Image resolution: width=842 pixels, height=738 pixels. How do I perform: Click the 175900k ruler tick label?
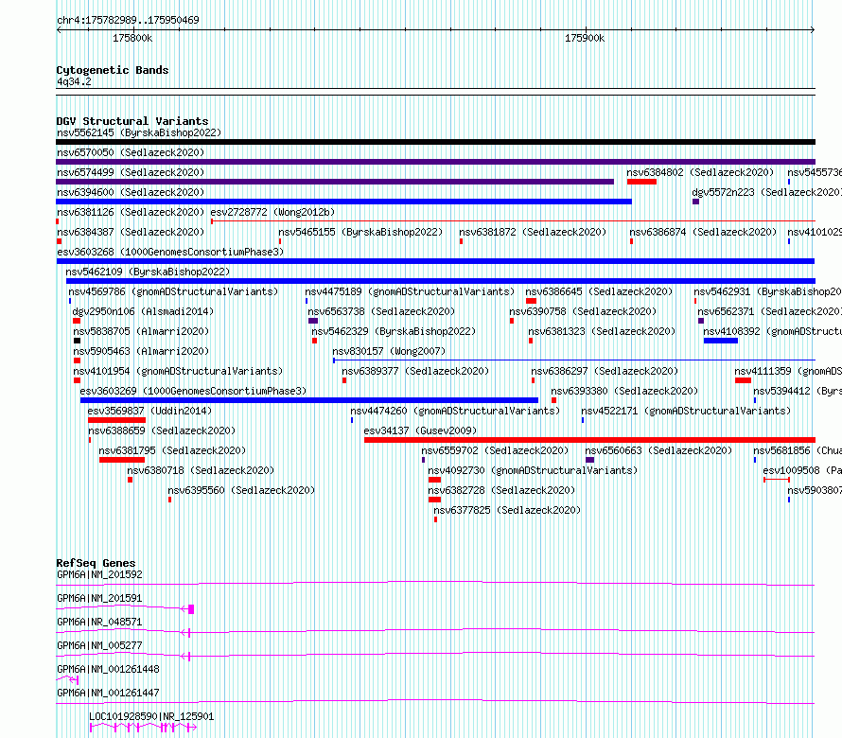585,38
